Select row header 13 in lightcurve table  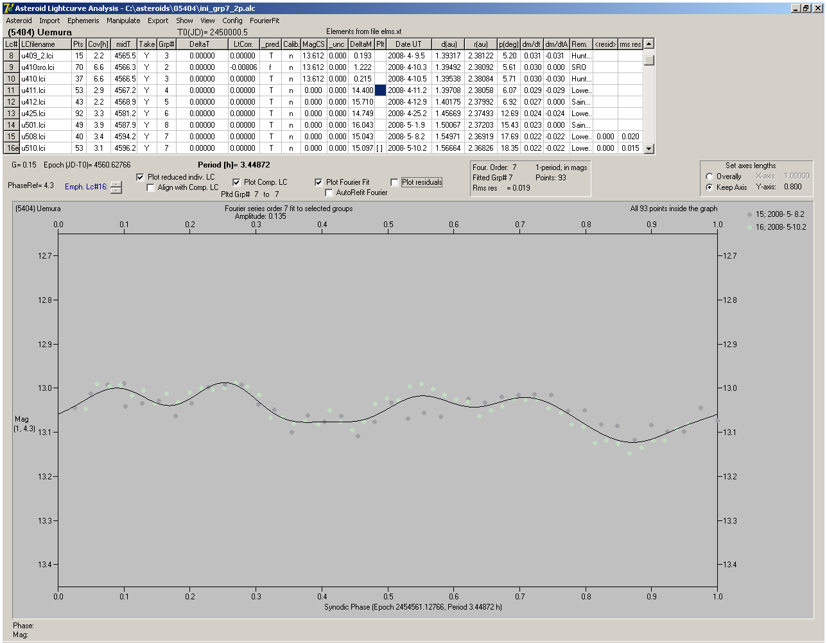(x=12, y=114)
